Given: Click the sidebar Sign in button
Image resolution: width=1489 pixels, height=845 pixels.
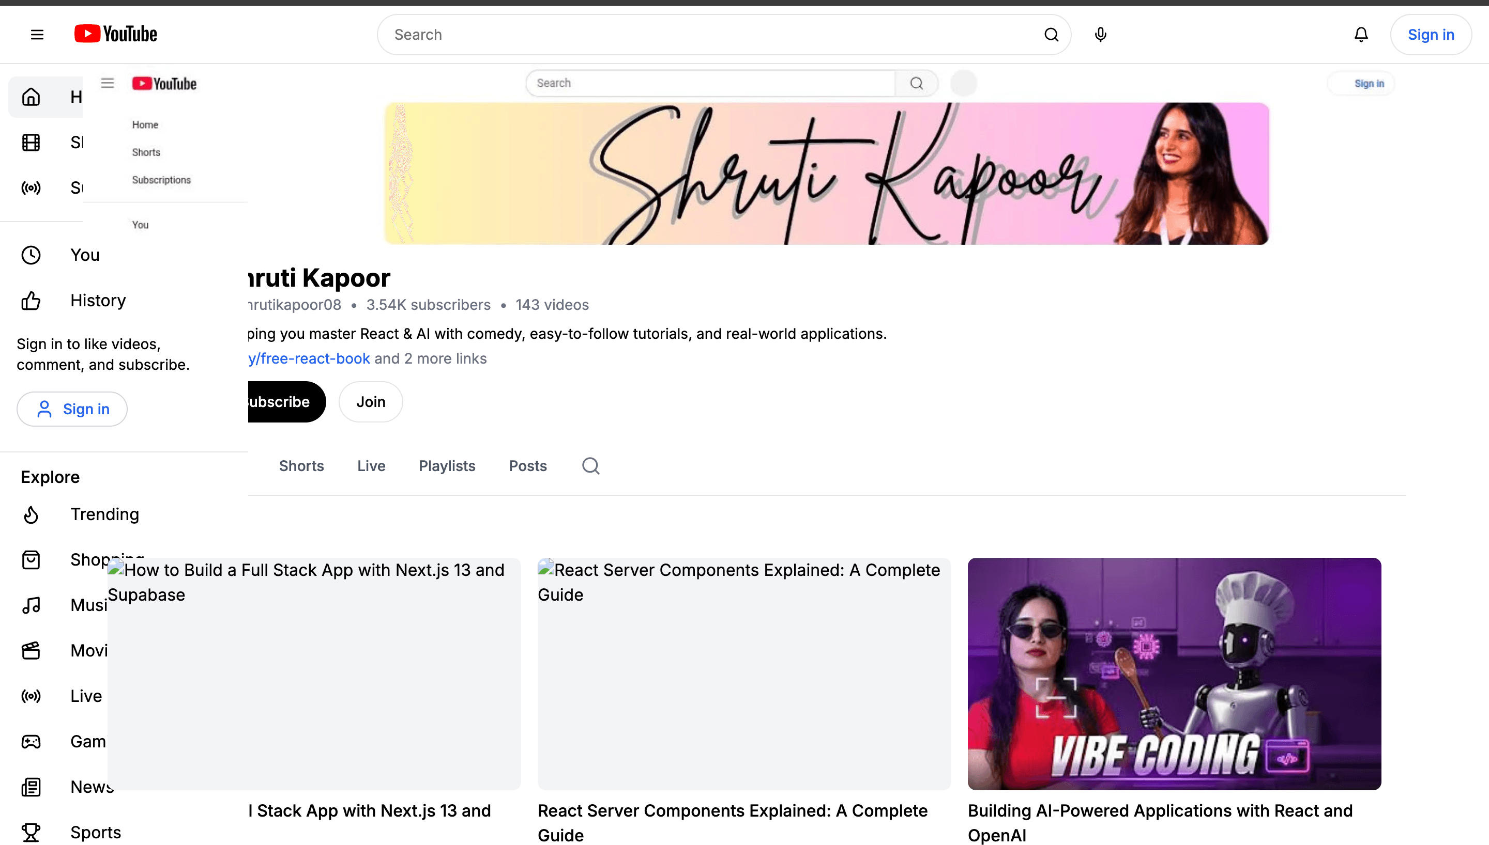Looking at the screenshot, I should [x=72, y=409].
